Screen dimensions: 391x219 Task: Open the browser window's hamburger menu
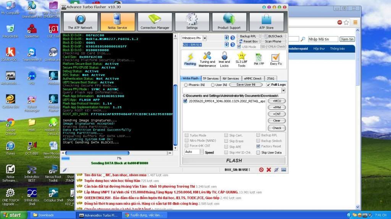pyautogui.click(x=355, y=22)
